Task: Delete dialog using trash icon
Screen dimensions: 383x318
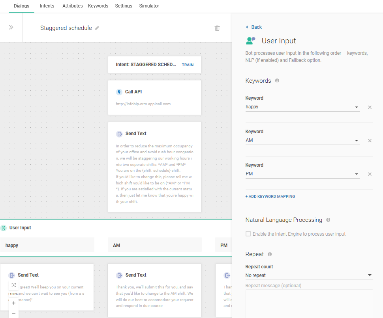Action: 217,28
